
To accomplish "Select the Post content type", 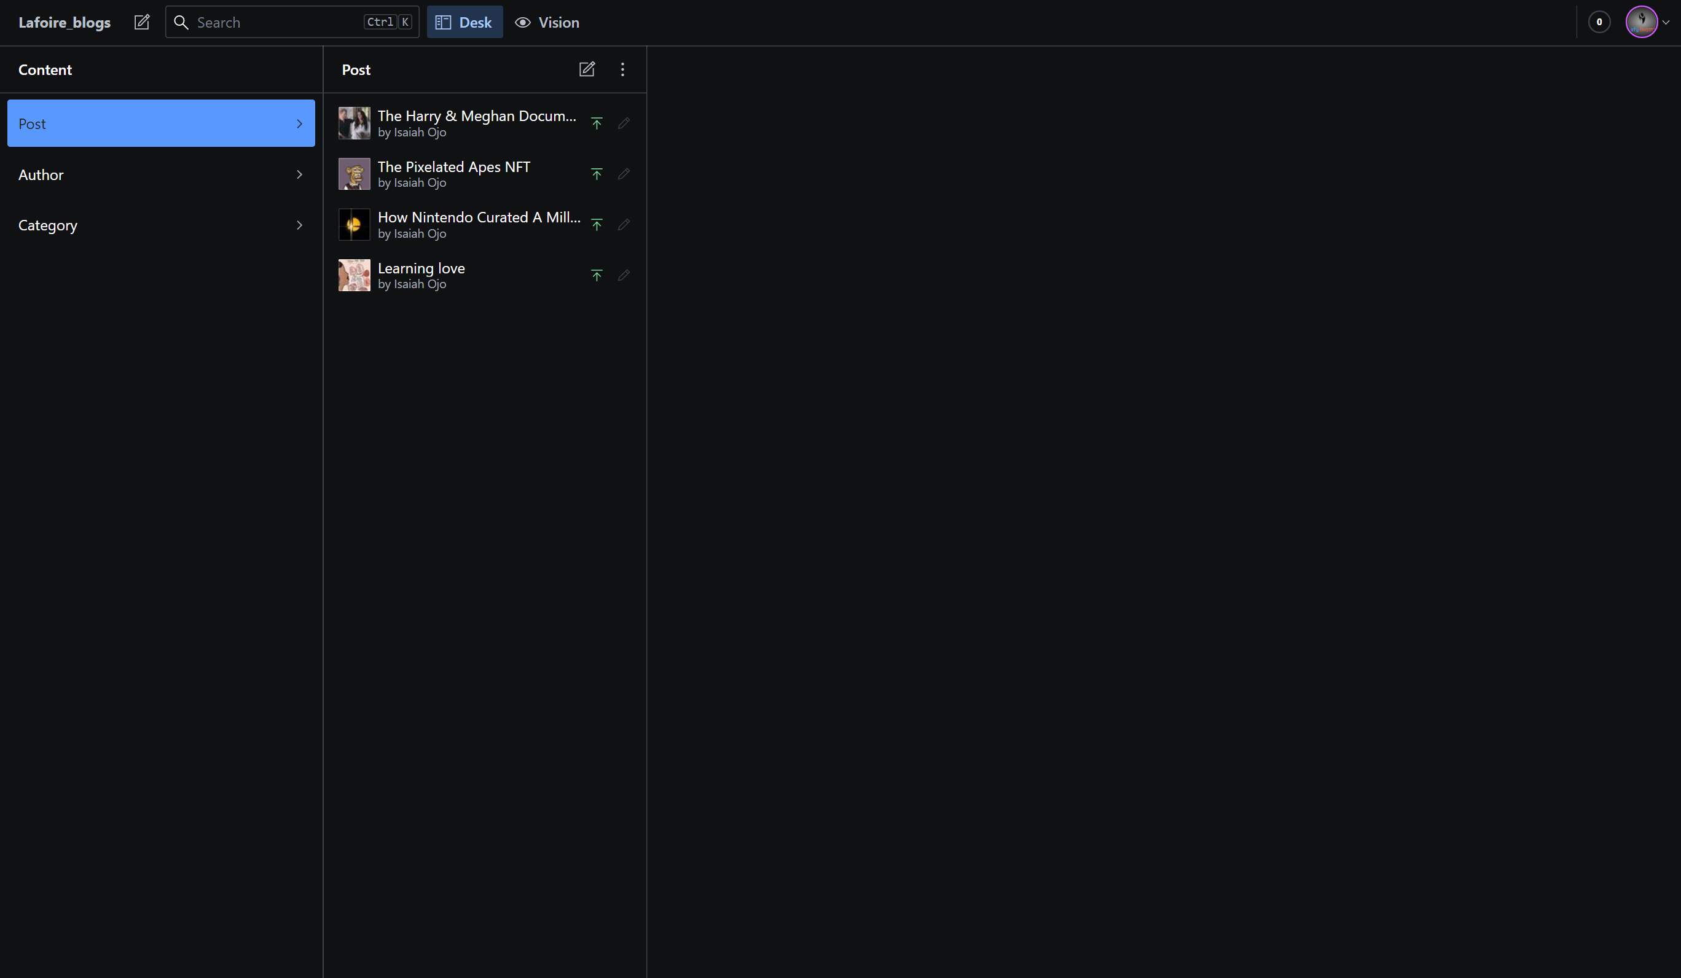I will pyautogui.click(x=160, y=123).
